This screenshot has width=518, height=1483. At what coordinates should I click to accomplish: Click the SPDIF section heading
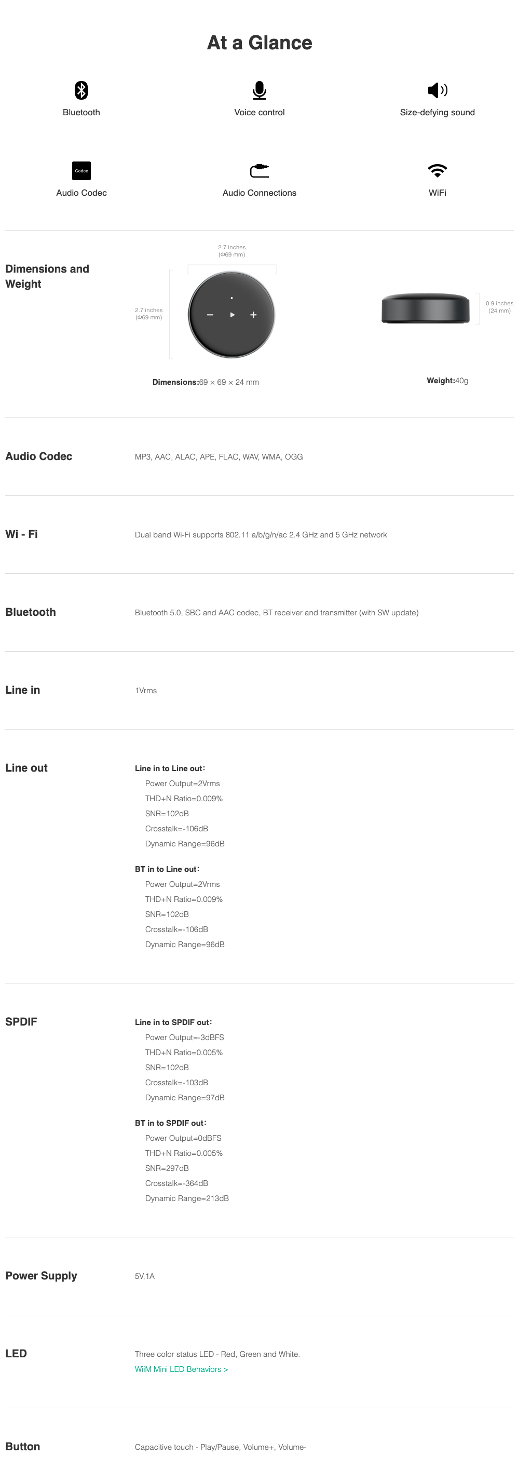tap(21, 1022)
